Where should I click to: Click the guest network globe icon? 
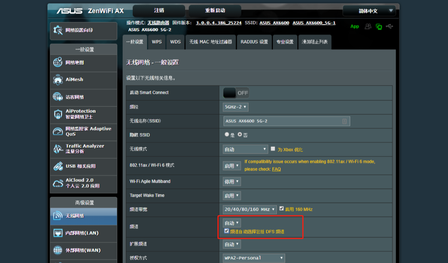58,97
